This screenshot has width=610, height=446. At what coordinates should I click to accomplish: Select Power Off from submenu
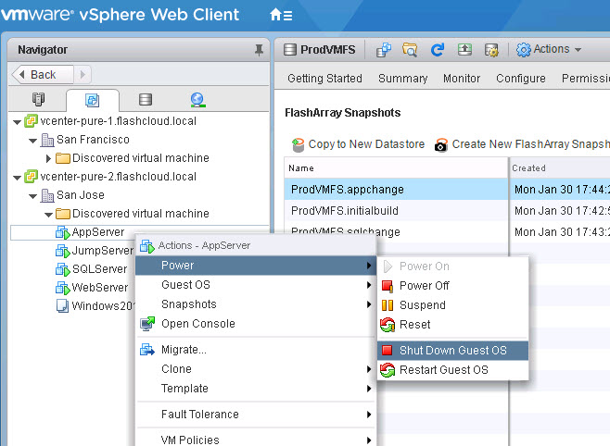coord(452,286)
